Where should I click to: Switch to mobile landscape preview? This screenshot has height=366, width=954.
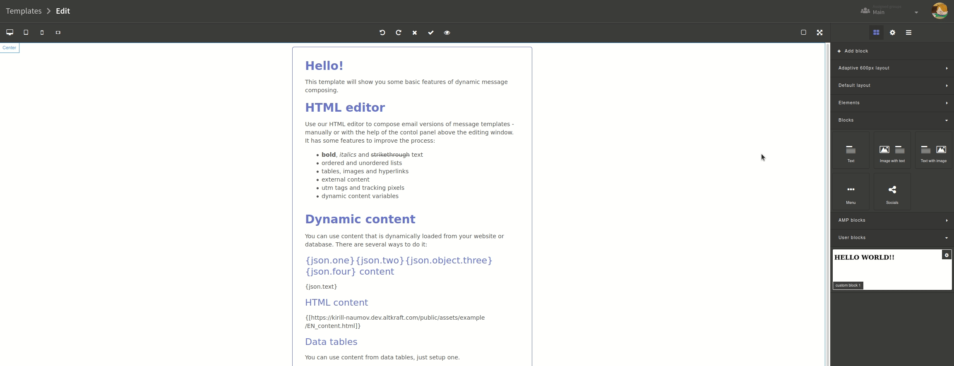[58, 32]
